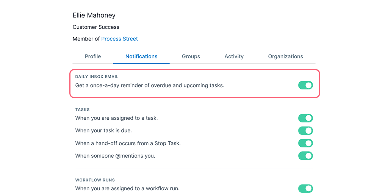Open the Profile tab
Image resolution: width=388 pixels, height=194 pixels.
93,56
